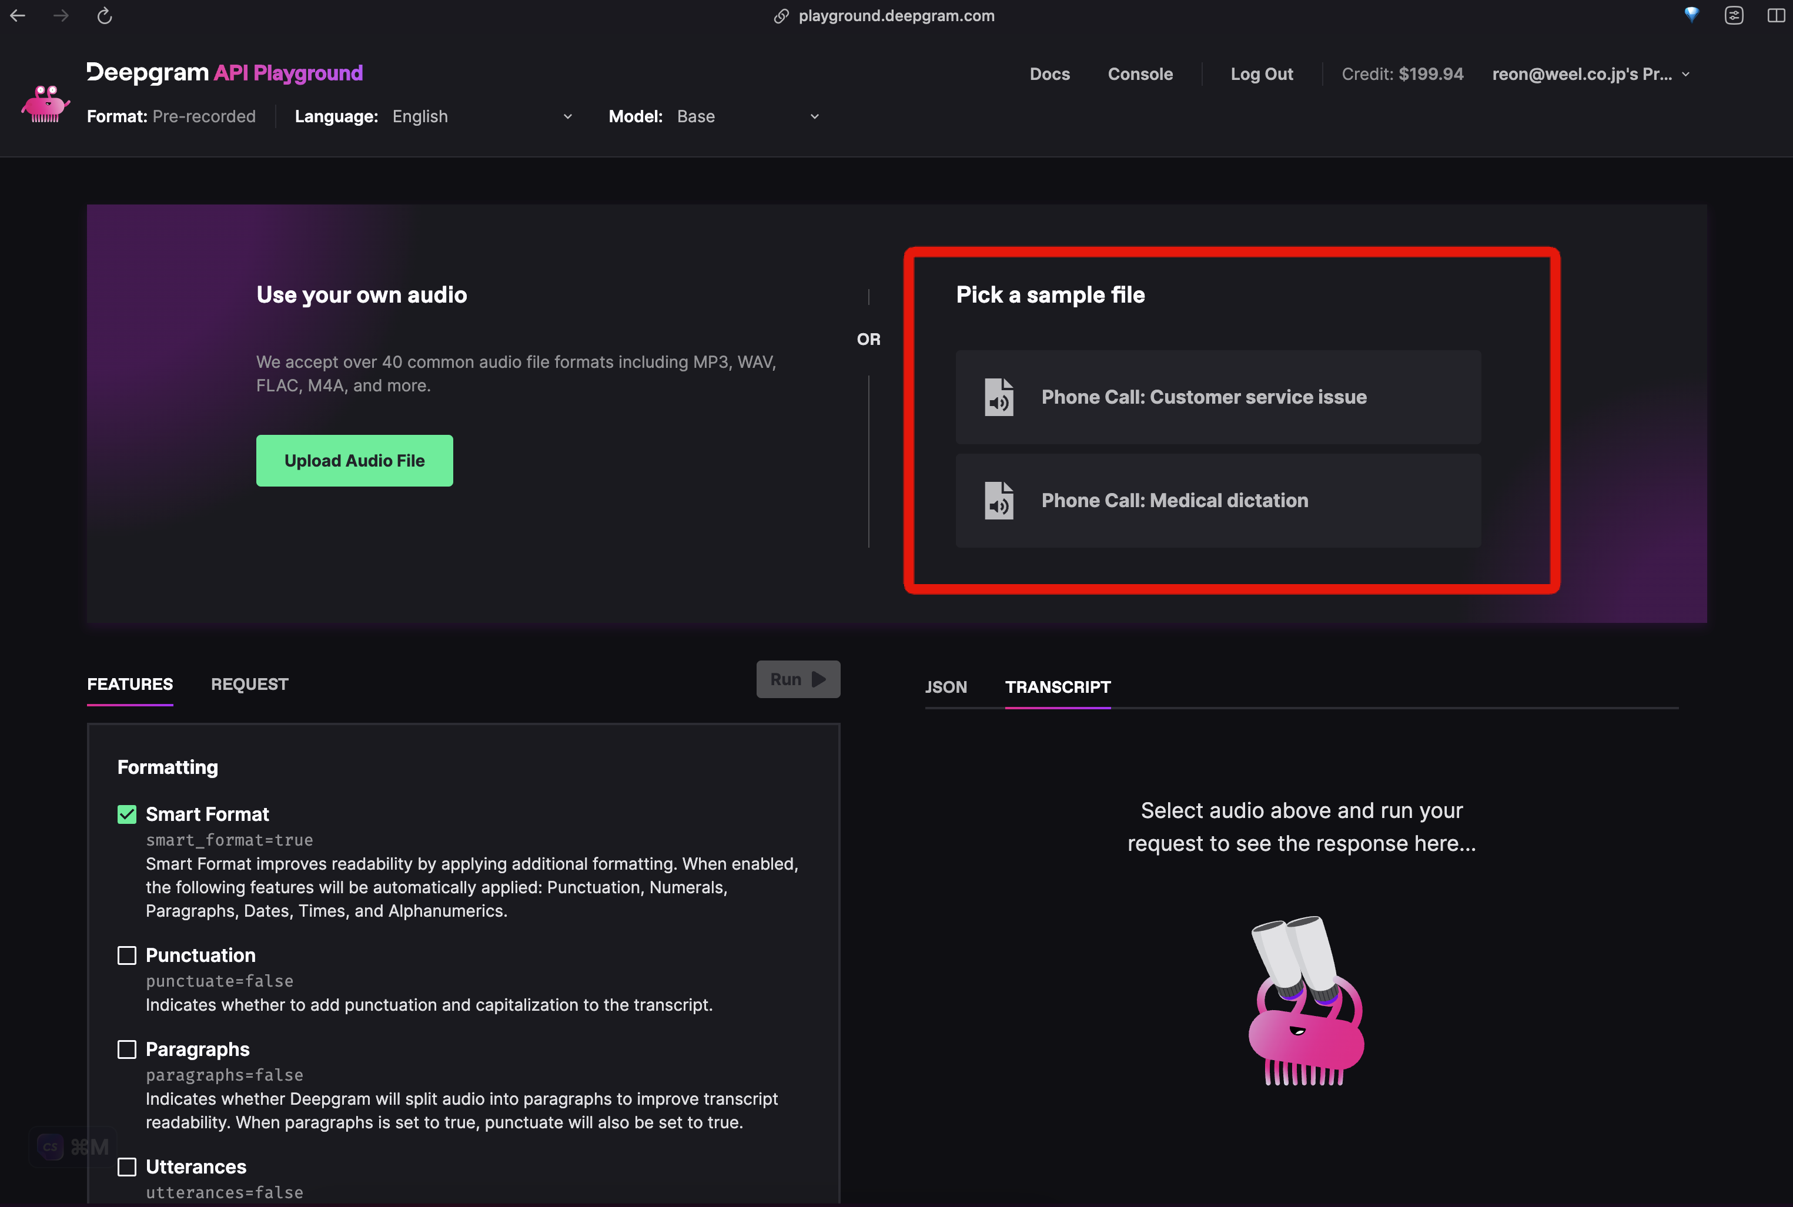Click the Medical dictation audio file icon

pos(999,500)
